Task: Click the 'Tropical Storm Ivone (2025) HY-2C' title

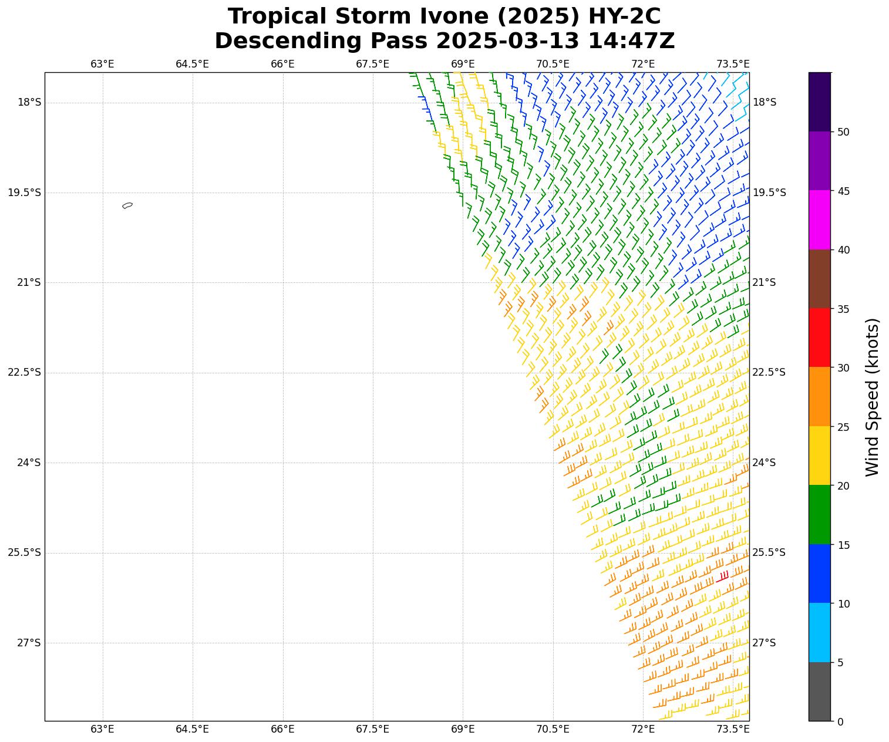Action: point(444,16)
